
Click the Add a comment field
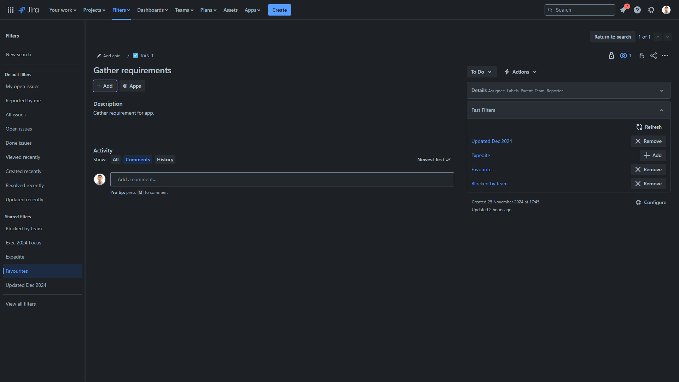pyautogui.click(x=282, y=179)
